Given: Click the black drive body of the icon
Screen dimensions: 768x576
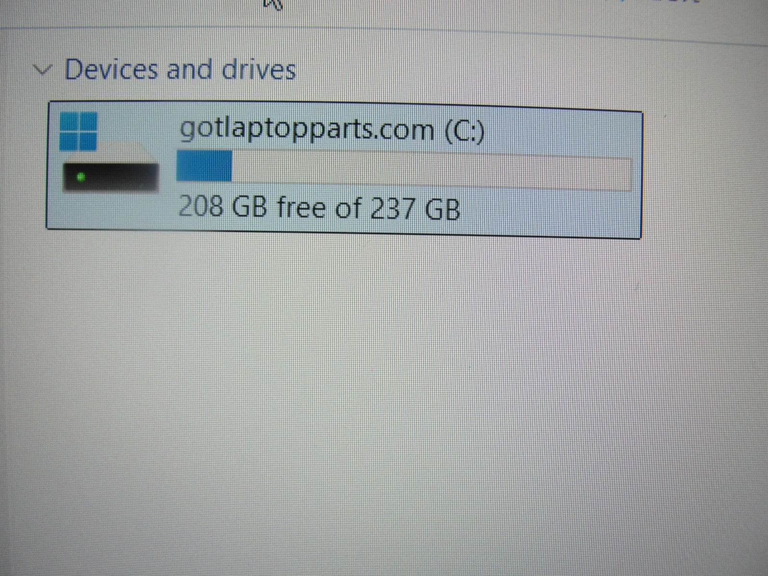Looking at the screenshot, I should (x=111, y=178).
